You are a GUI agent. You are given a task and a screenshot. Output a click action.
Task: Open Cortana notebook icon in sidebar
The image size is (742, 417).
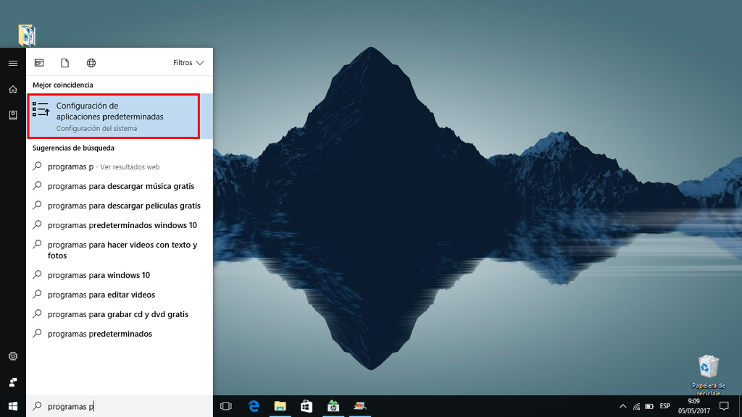[12, 114]
